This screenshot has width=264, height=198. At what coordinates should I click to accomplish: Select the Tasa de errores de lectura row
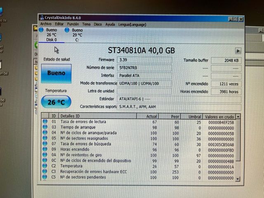pos(139,122)
